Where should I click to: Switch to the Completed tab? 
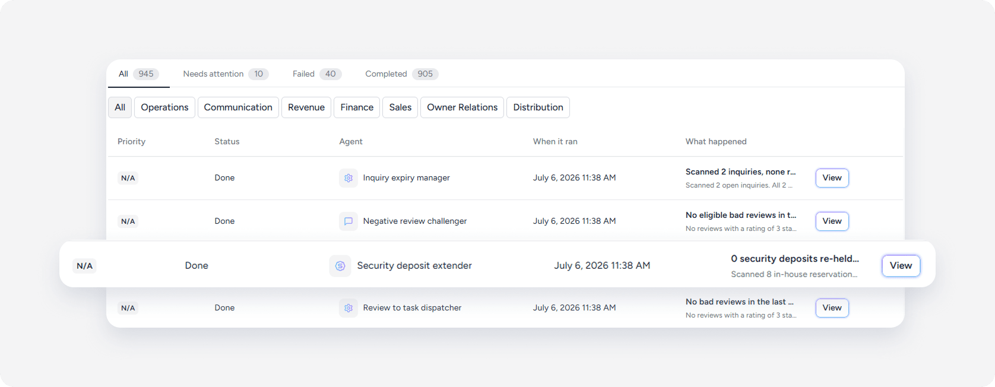point(401,74)
